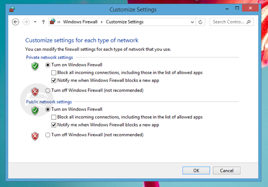Expand the breadcrumb arrow after Windows Firewall

pos(101,22)
